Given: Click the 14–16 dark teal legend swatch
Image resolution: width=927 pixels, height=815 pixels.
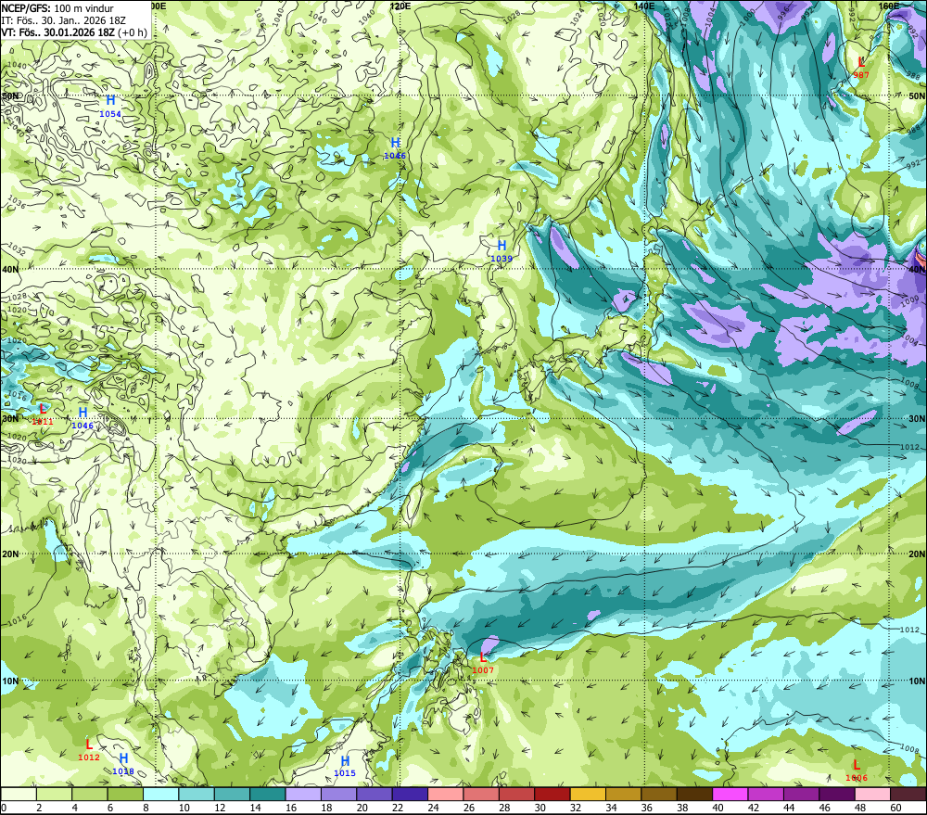Looking at the screenshot, I should point(267,794).
